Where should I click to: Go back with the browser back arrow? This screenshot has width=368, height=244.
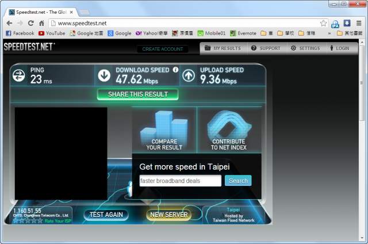(9, 23)
